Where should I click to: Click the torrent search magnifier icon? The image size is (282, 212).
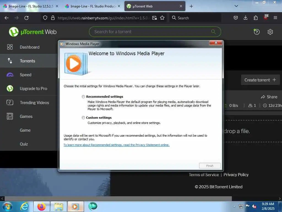coord(213,32)
